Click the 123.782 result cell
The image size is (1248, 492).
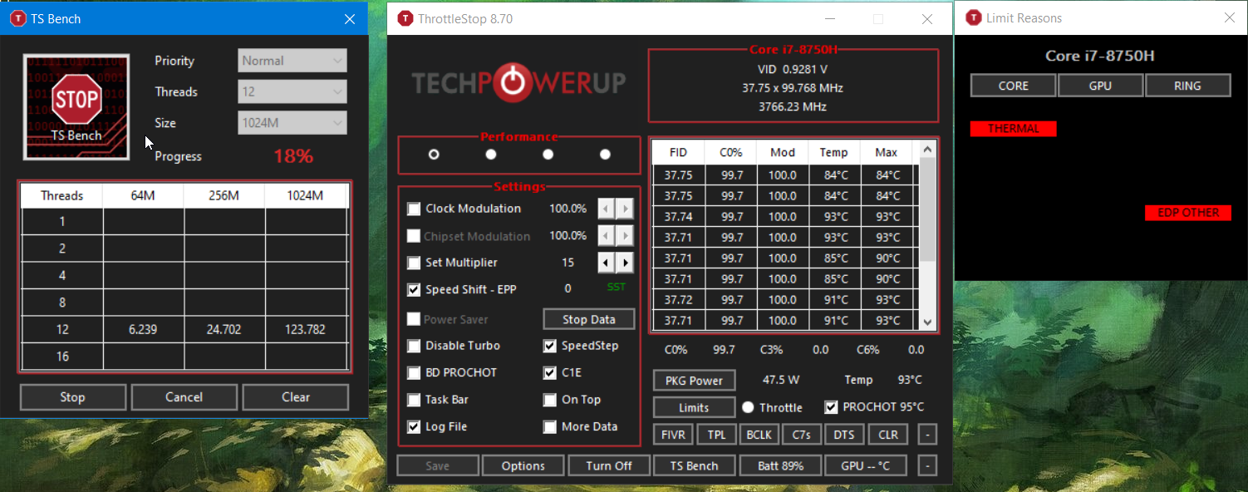[305, 330]
